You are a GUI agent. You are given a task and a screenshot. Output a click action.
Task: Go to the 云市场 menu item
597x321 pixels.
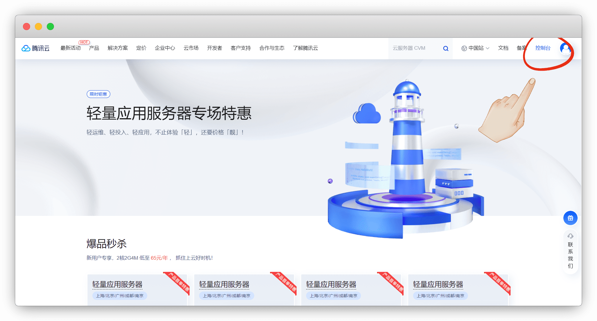(x=191, y=48)
